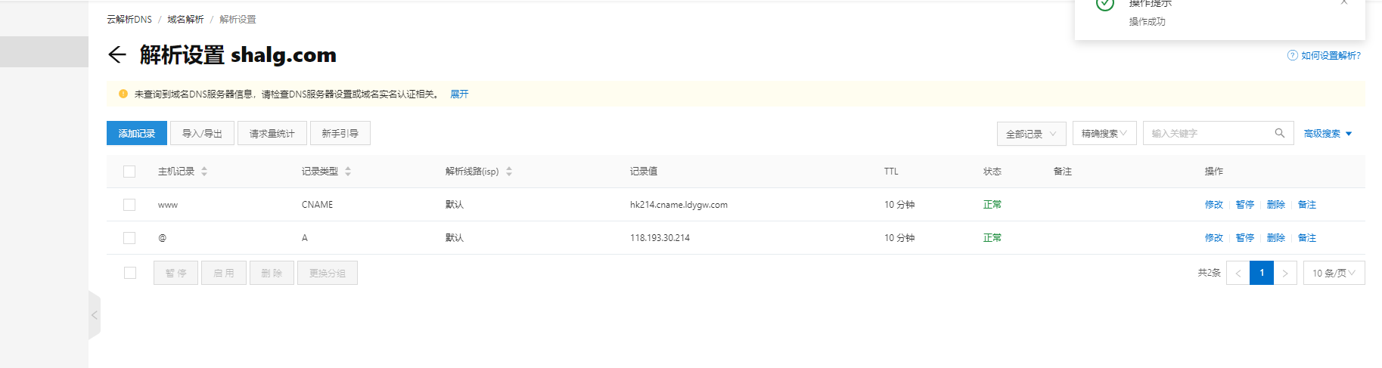The width and height of the screenshot is (1382, 368).
Task: Toggle the select-all header checkbox
Action: tap(129, 172)
